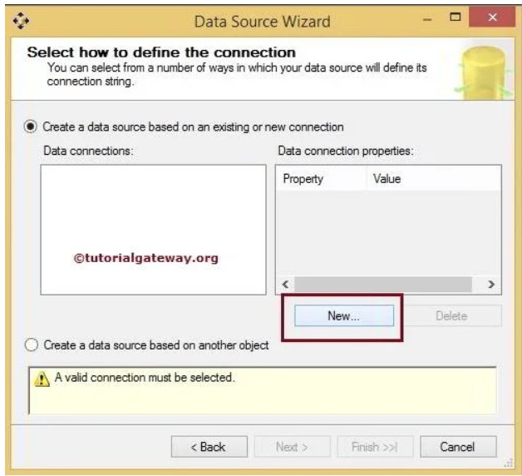The width and height of the screenshot is (522, 476).
Task: Click the 'Data connection properties:' label
Action: click(x=346, y=151)
